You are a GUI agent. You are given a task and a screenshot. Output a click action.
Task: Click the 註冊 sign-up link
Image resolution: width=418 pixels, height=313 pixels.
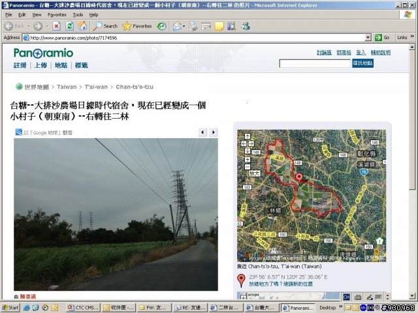click(20, 65)
